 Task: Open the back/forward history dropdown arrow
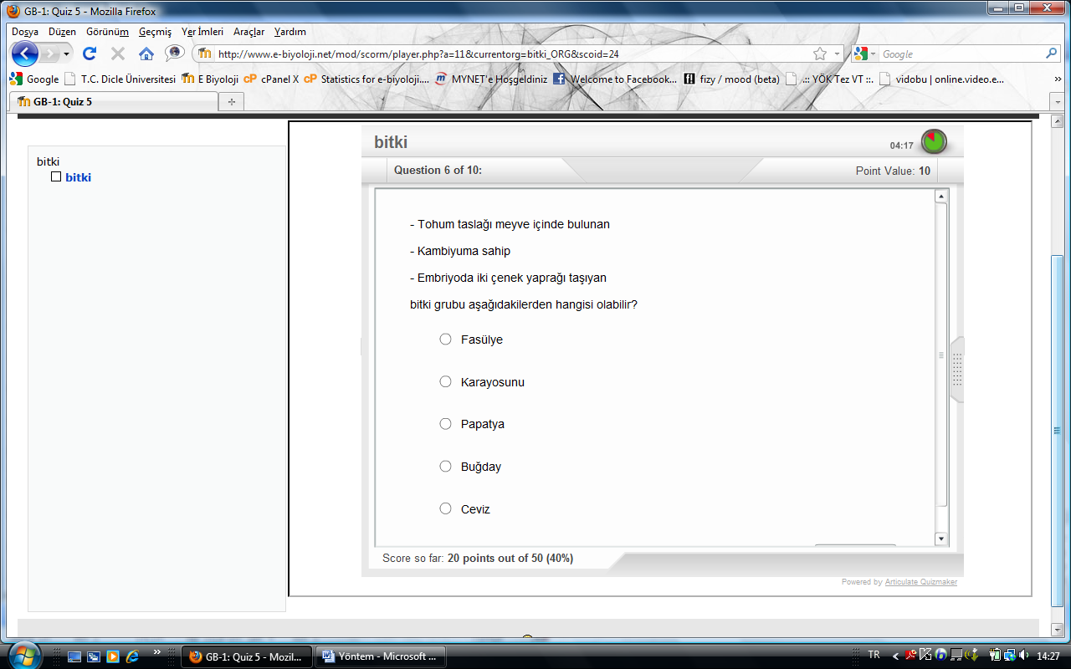click(67, 54)
